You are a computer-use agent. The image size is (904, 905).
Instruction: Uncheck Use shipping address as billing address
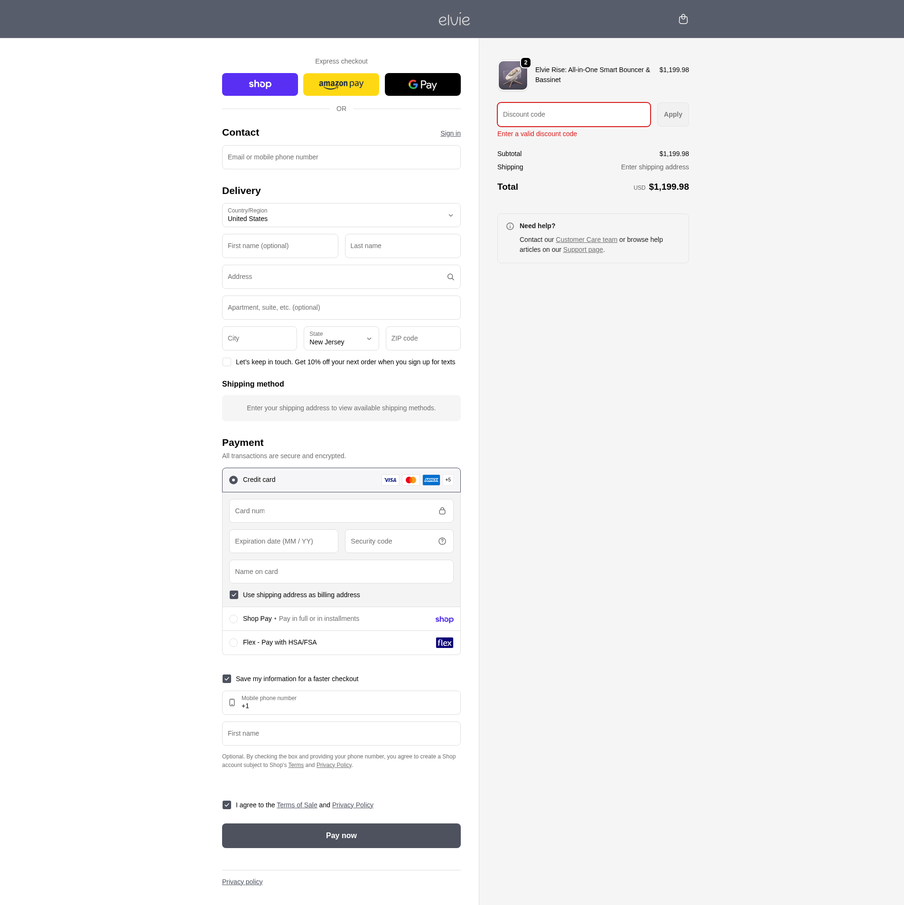coord(234,595)
